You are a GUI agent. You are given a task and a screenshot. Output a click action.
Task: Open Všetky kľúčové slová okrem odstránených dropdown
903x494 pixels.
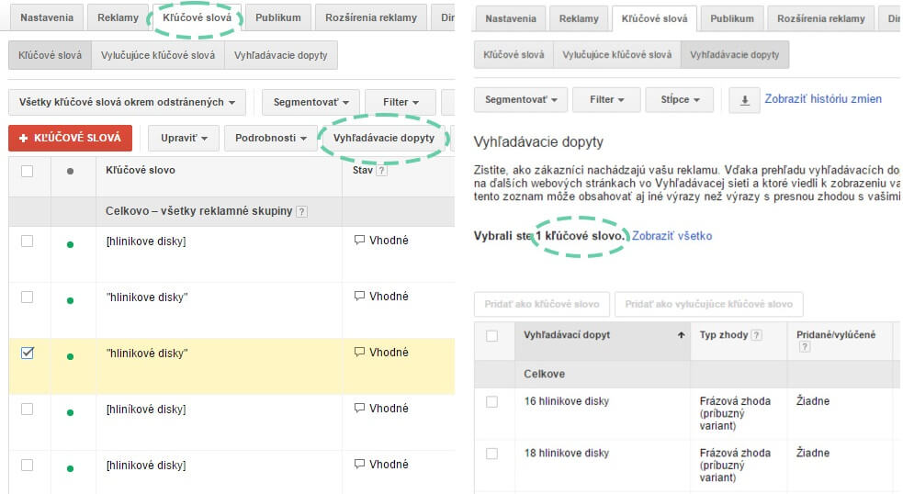click(x=127, y=102)
